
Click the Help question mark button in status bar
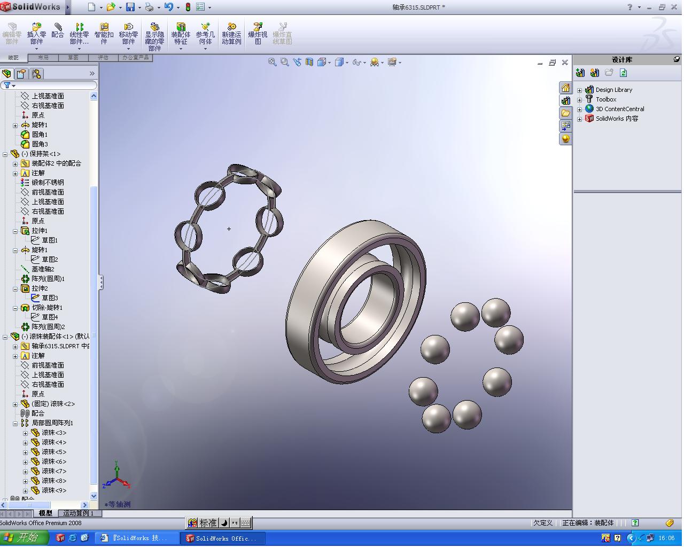tap(635, 523)
